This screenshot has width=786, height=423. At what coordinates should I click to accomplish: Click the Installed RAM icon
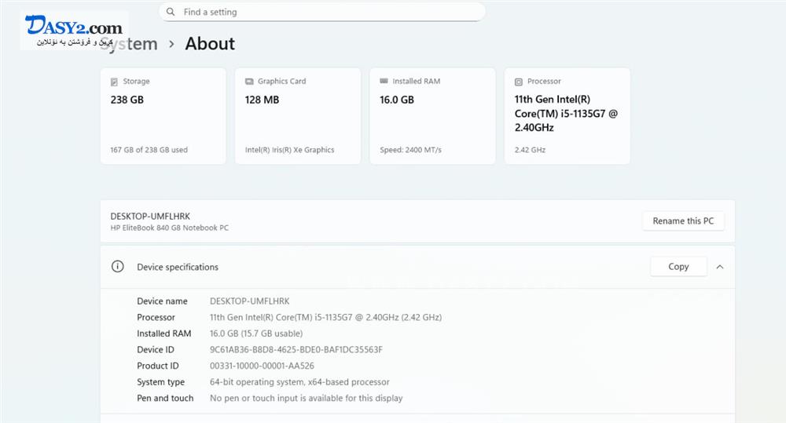pyautogui.click(x=384, y=81)
